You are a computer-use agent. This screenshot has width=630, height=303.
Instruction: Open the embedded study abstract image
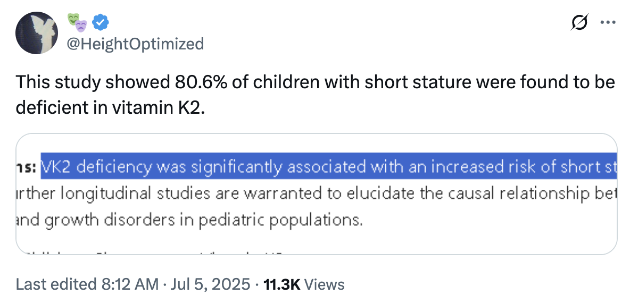point(316,194)
